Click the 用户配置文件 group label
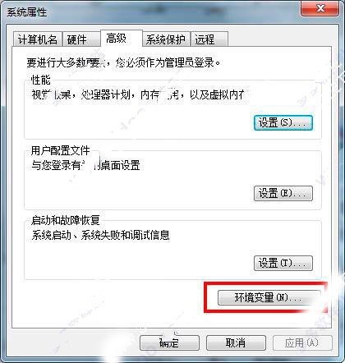This screenshot has width=345, height=363. click(x=60, y=150)
